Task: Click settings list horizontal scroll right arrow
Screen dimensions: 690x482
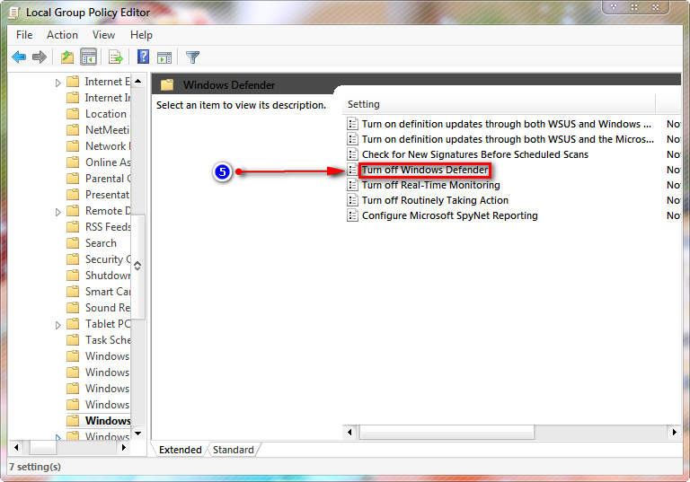Action: click(x=674, y=433)
